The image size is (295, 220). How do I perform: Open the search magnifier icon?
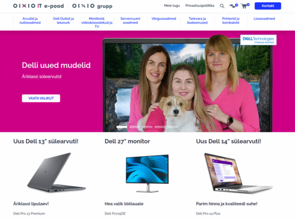(222, 6)
